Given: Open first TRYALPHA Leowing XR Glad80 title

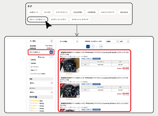Looking at the screenshot, I should pyautogui.click(x=94, y=53).
